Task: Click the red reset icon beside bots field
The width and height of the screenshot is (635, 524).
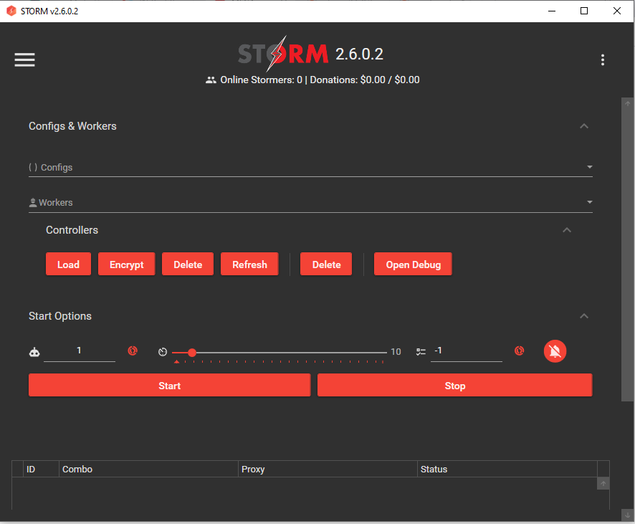Action: (133, 351)
